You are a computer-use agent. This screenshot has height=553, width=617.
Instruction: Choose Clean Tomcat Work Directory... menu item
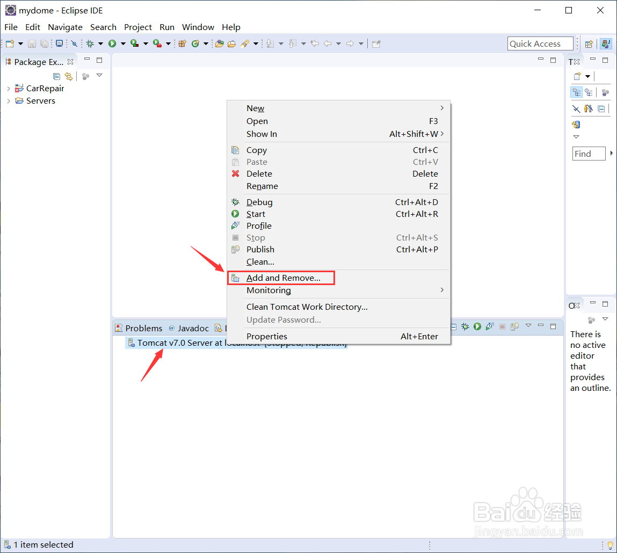pyautogui.click(x=338, y=307)
